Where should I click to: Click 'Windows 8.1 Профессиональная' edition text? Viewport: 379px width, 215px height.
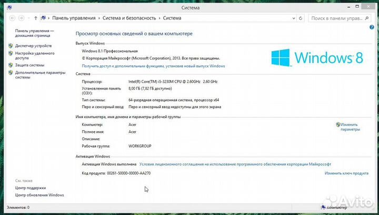pos(109,51)
